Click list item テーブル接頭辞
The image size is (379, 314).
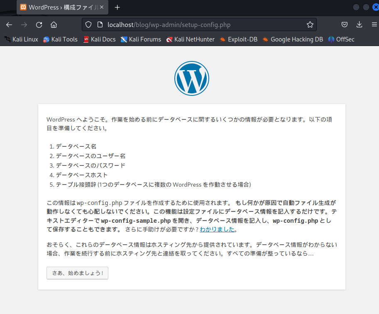click(x=153, y=185)
